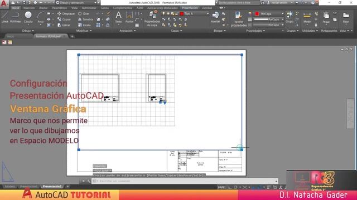
Task: Click the selected viewport's lower-left blue grip
Action: (x=79, y=149)
